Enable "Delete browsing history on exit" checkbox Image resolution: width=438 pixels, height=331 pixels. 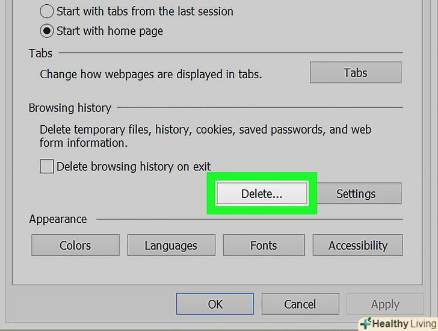(x=47, y=167)
